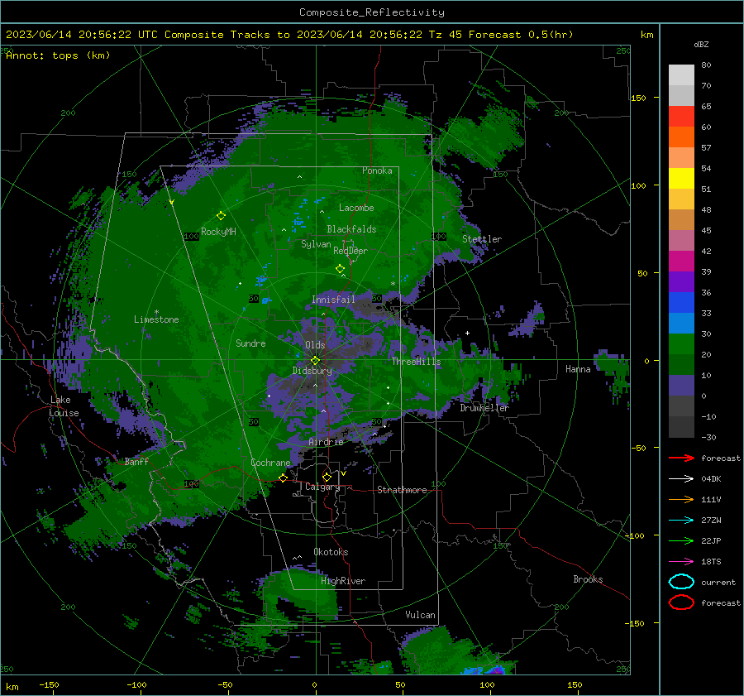The width and height of the screenshot is (744, 696).
Task: Click the red forecast arrow in legend
Action: [681, 458]
